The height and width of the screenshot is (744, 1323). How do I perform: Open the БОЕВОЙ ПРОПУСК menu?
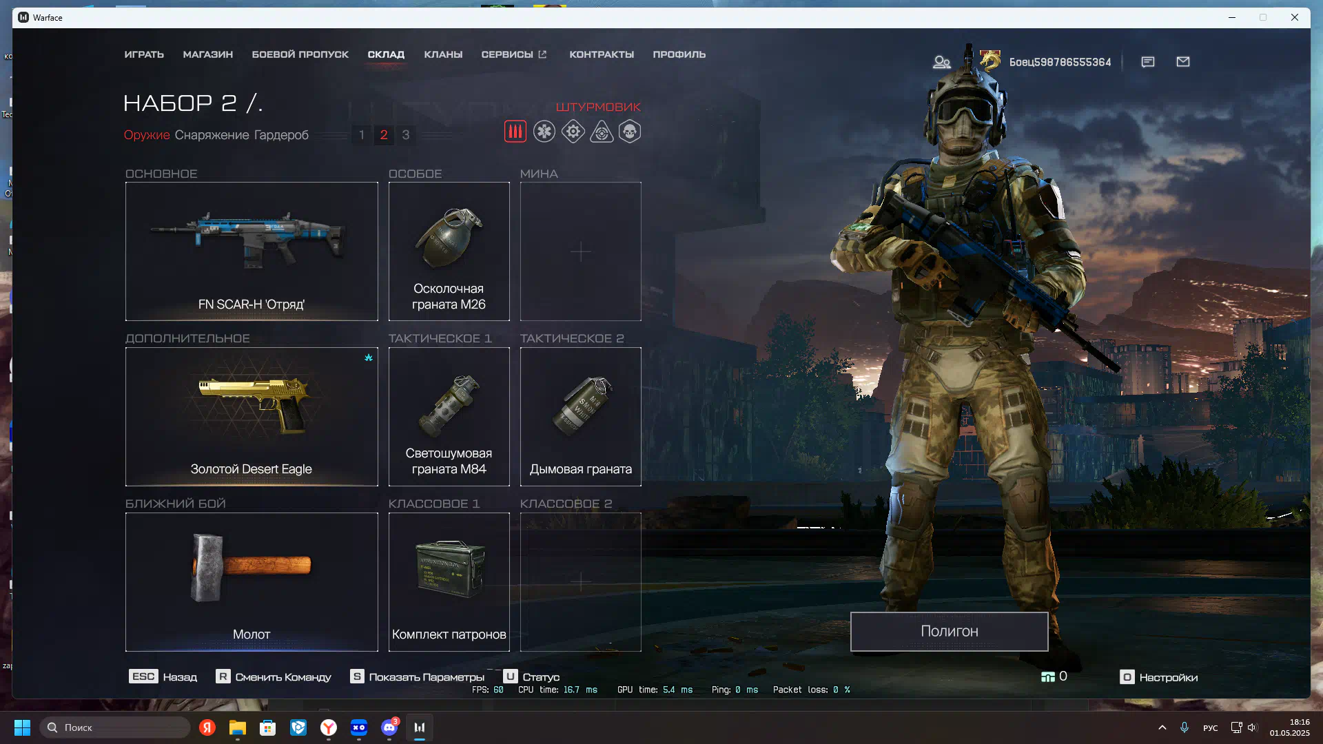coord(300,54)
